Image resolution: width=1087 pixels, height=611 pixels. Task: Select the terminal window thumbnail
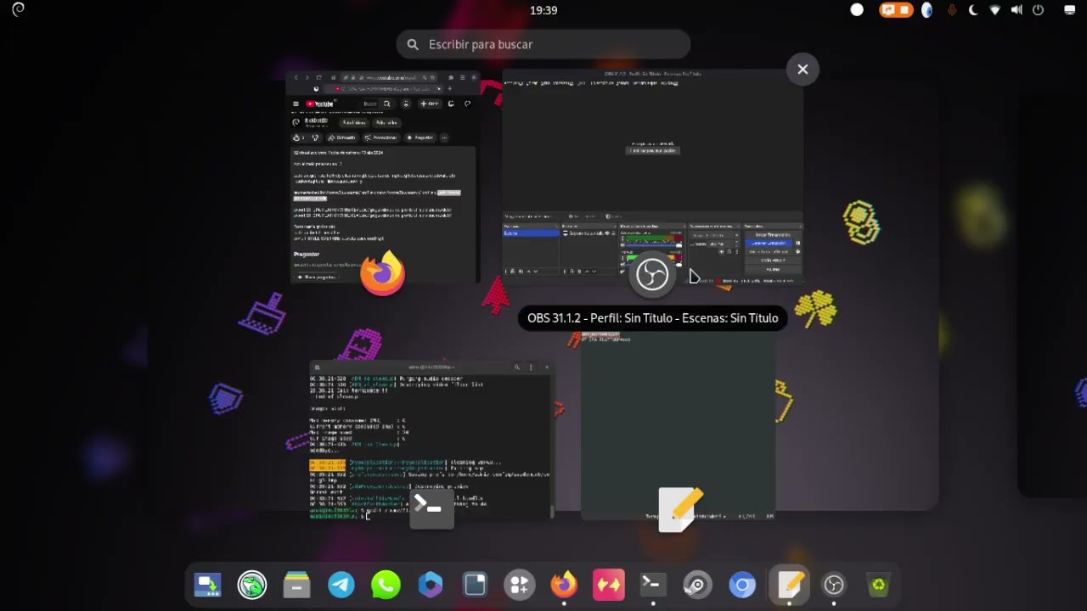click(431, 440)
